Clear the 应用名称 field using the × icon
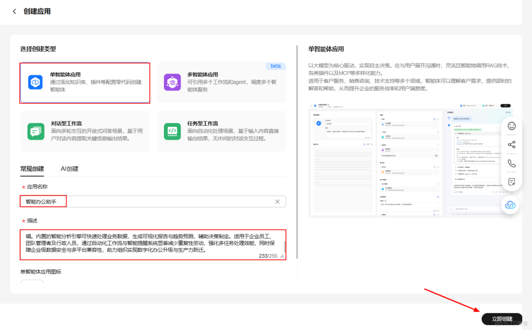The height and width of the screenshot is (330, 532). (277, 201)
